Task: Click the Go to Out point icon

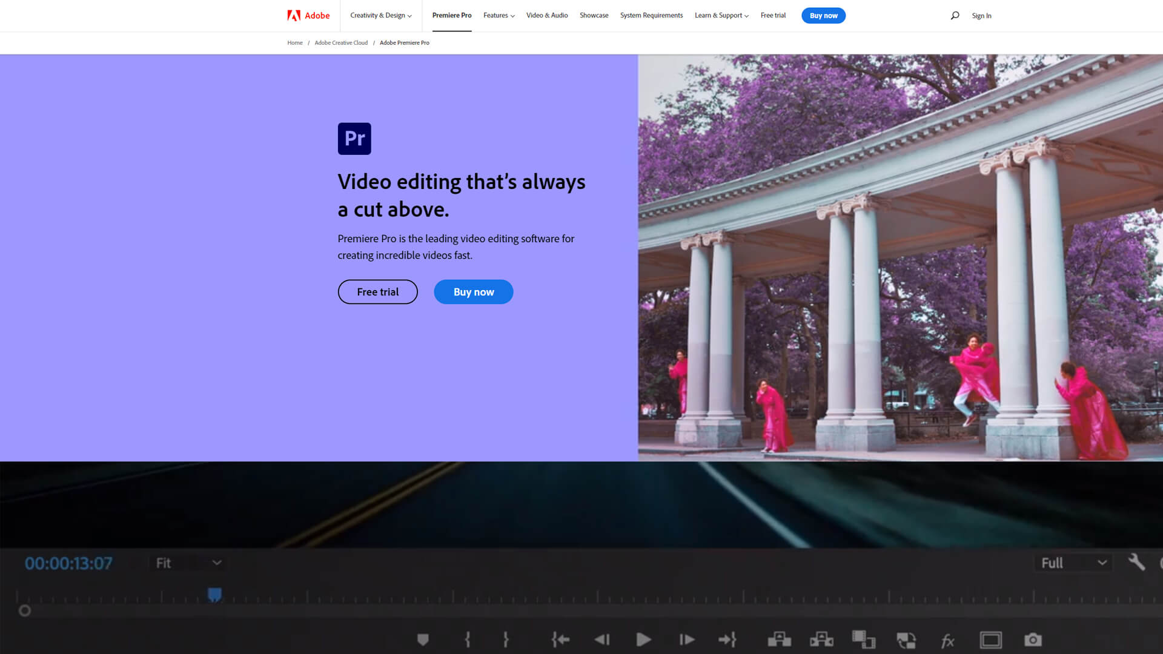Action: coord(727,639)
